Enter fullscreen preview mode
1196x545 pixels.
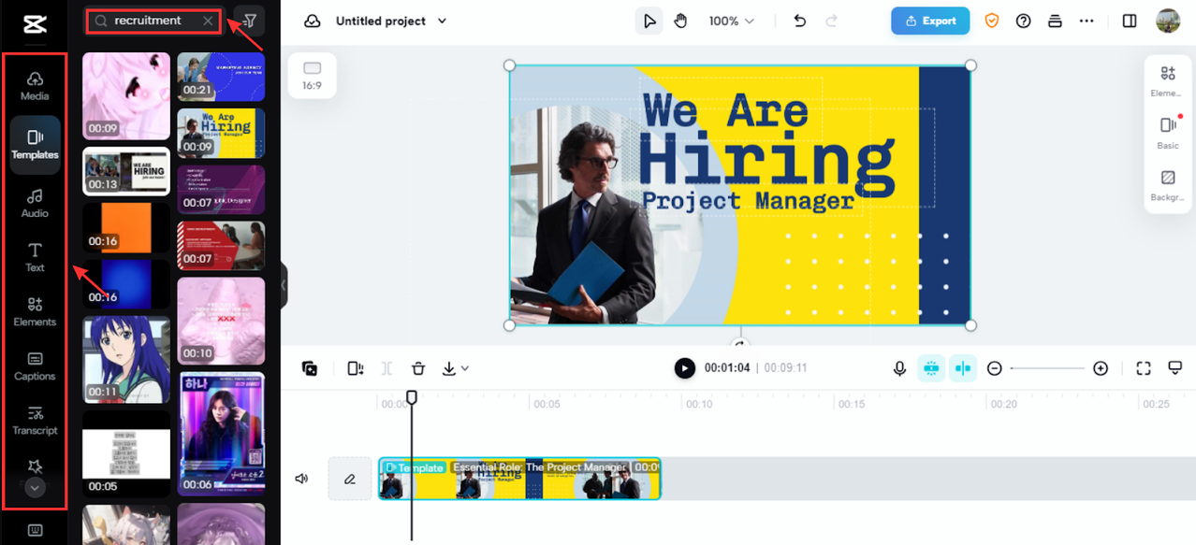point(1144,368)
